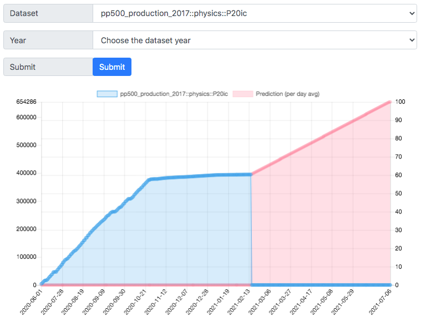Click blue curve plateau near 2020-11-12
The image size is (421, 321).
(x=166, y=177)
